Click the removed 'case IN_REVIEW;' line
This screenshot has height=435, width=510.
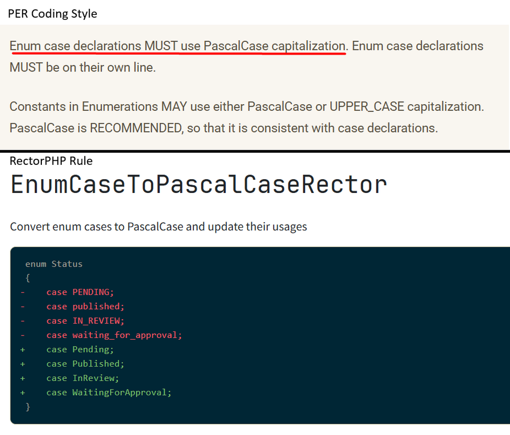tap(85, 321)
